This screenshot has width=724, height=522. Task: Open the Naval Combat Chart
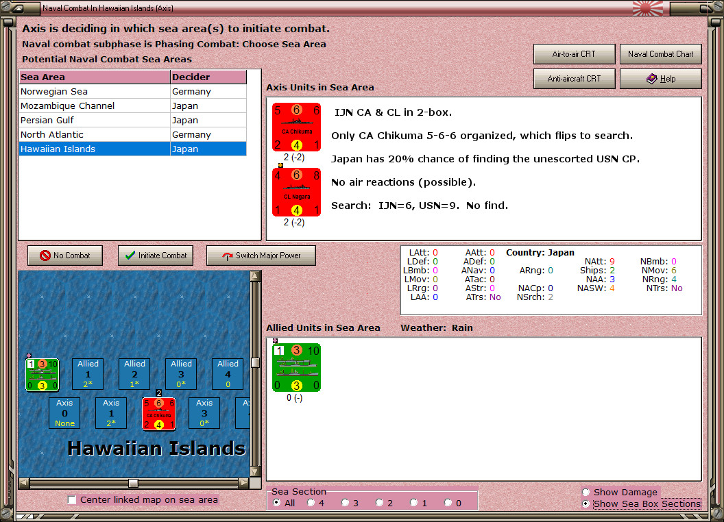[x=660, y=53]
